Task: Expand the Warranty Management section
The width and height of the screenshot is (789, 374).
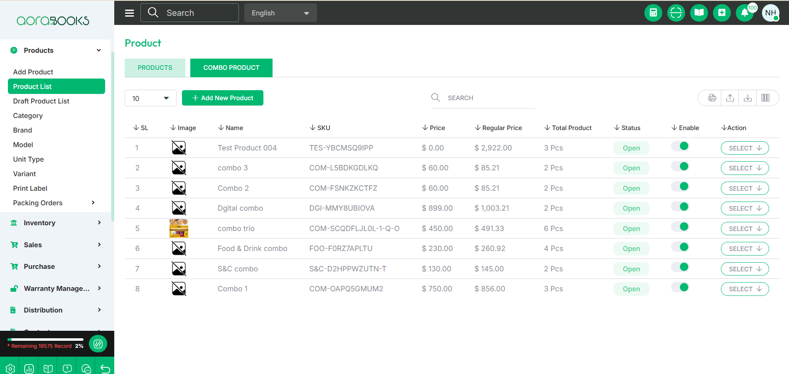Action: [56, 288]
